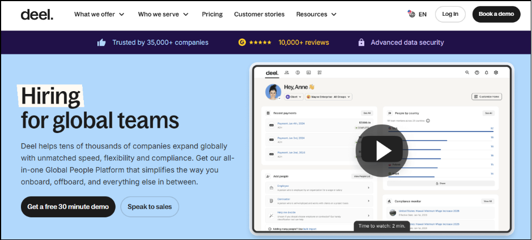
Task: Click the globe language icon
Action: [x=411, y=14]
